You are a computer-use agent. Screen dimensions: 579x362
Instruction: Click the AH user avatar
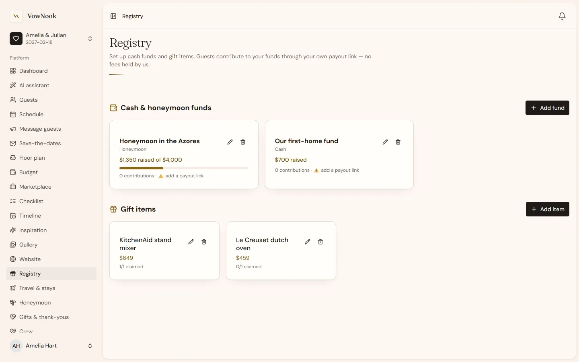[x=16, y=346]
